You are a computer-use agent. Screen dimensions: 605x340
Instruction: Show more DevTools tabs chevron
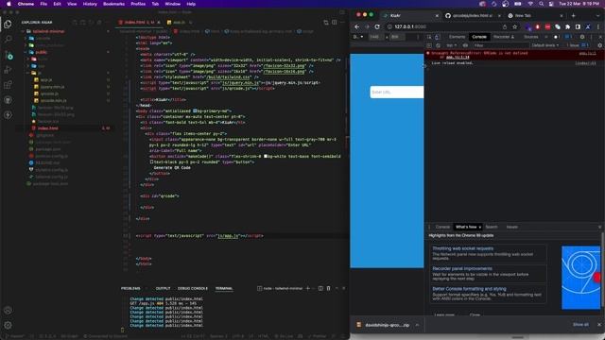click(545, 37)
